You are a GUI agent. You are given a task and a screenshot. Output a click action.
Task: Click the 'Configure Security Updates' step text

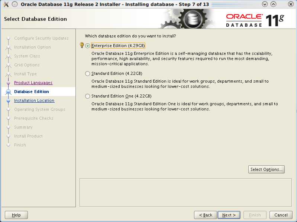tap(41, 38)
